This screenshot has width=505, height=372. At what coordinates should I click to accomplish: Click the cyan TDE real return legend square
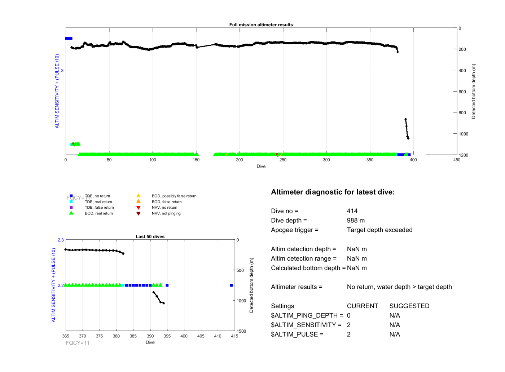(x=71, y=202)
